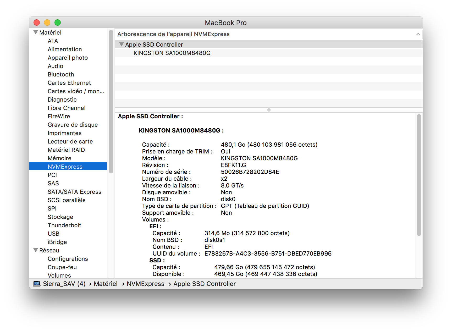Collapse the Matériel section in sidebar

point(36,32)
